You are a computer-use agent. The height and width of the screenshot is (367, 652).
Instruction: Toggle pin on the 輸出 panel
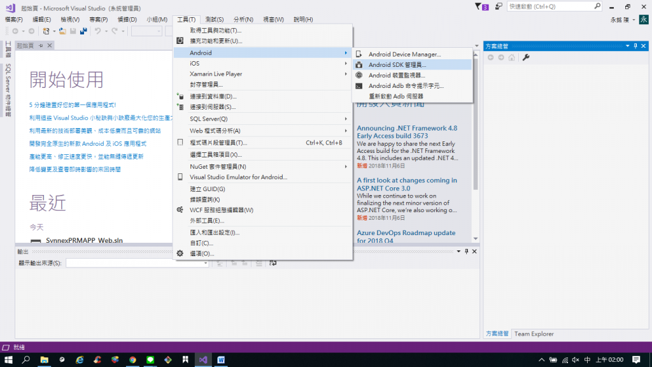click(467, 251)
